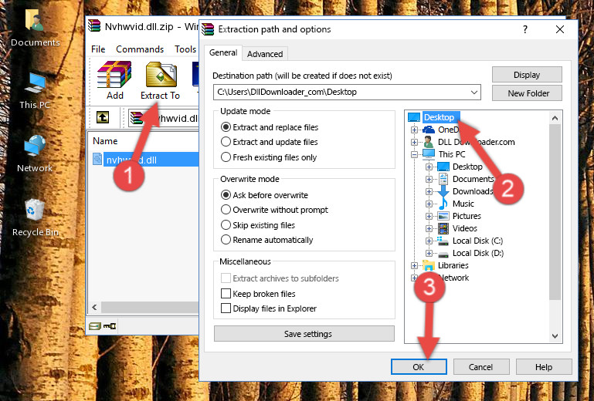Open Recycle Bin desktop icon

coord(35,218)
